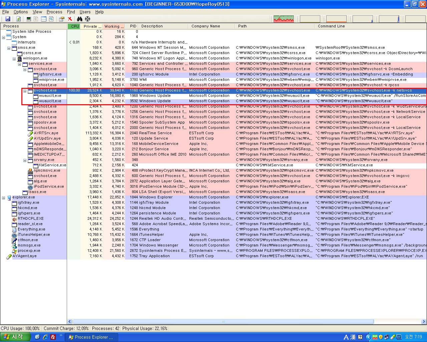Click the red X Kill Process icon

(70, 19)
